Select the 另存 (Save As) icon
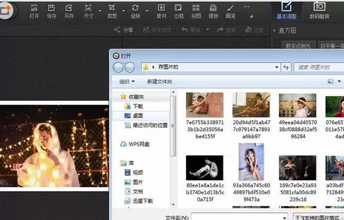 (69, 11)
